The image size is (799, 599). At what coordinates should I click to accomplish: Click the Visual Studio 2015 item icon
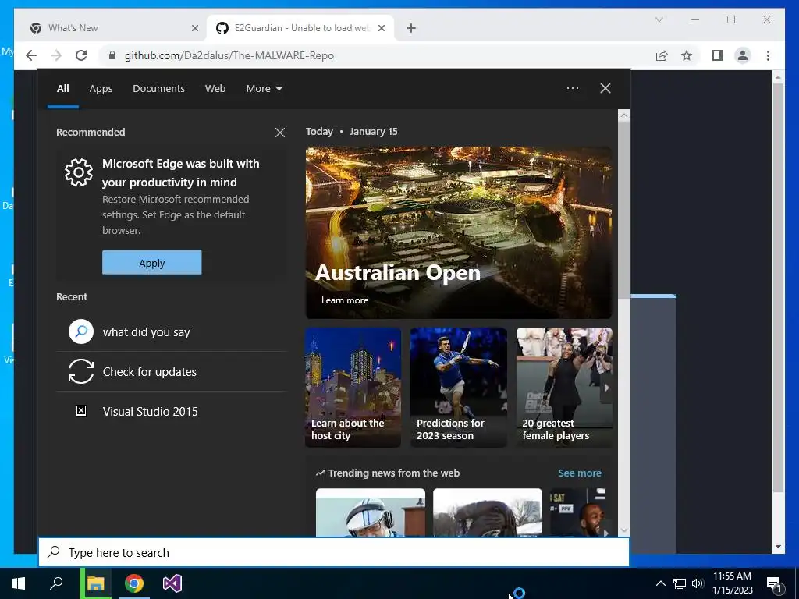[81, 411]
